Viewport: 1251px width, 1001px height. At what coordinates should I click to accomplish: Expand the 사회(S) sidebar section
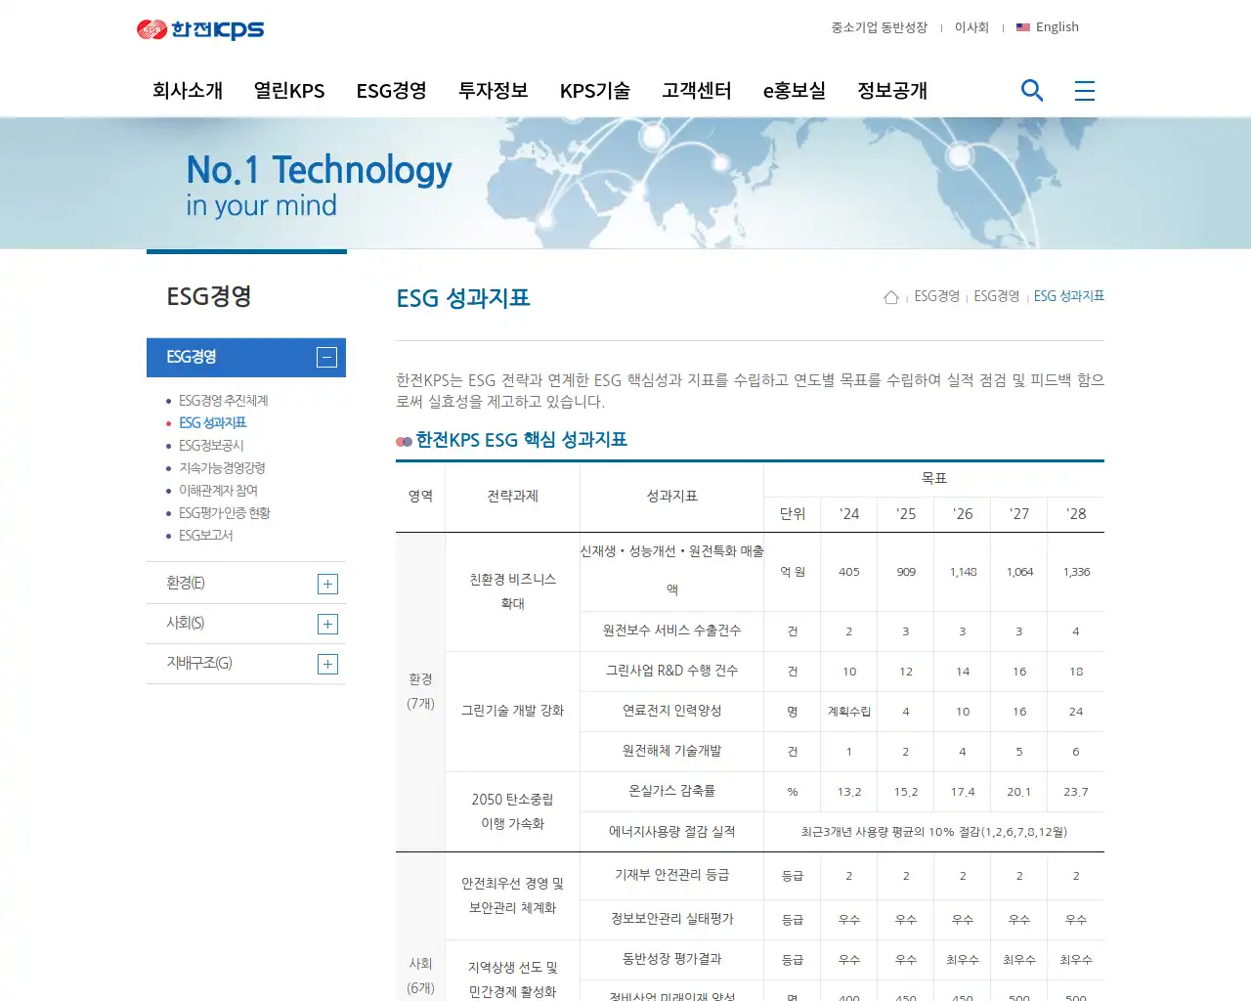coord(327,623)
